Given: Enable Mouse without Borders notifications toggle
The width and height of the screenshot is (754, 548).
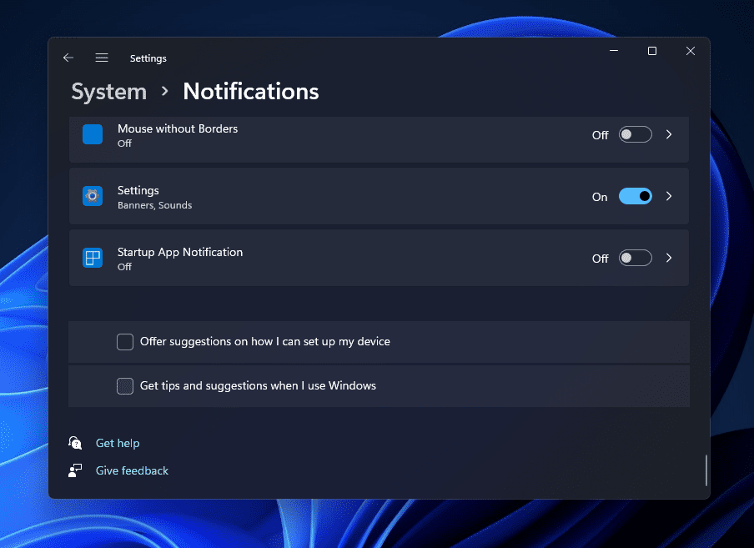Looking at the screenshot, I should (x=635, y=134).
